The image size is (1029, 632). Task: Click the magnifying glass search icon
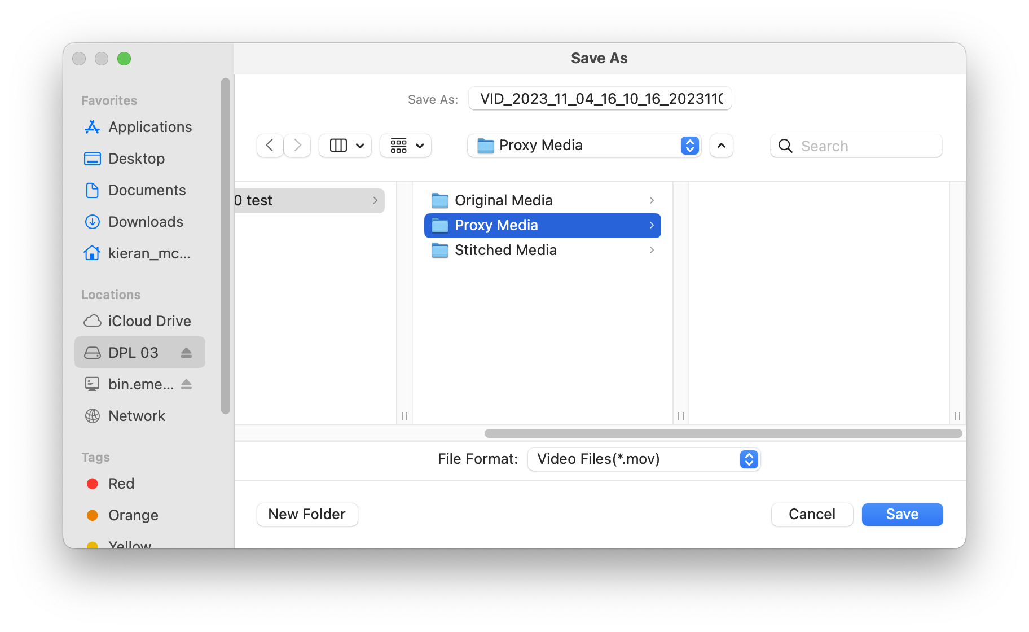(x=785, y=146)
